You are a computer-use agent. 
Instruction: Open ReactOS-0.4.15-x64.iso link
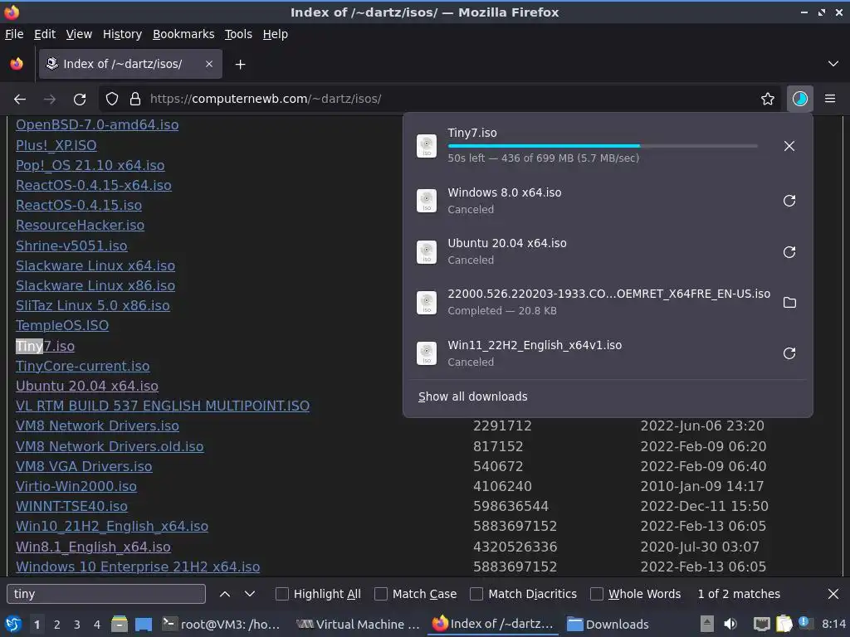[x=93, y=185]
